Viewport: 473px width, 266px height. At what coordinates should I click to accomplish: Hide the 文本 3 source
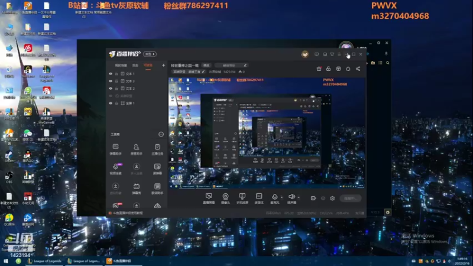point(111,81)
